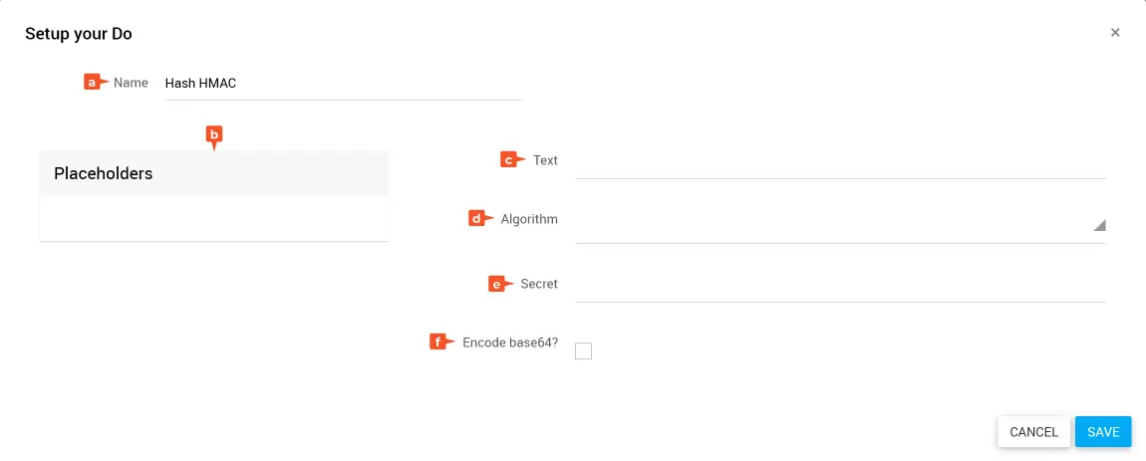Click into the Text input field
The width and height of the screenshot is (1146, 461).
[840, 162]
